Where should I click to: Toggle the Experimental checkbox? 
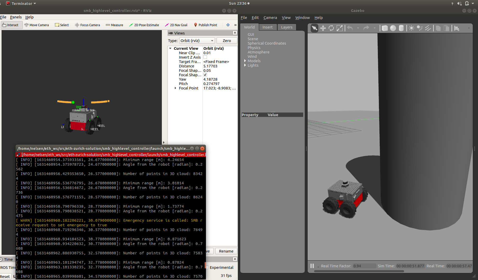pyautogui.click(x=207, y=267)
